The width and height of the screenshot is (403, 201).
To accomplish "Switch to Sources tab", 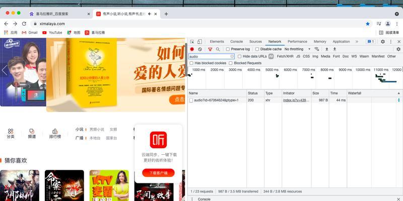I will pos(255,42).
